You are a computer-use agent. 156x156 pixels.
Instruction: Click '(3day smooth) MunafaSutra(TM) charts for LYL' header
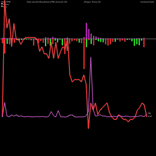47,2
